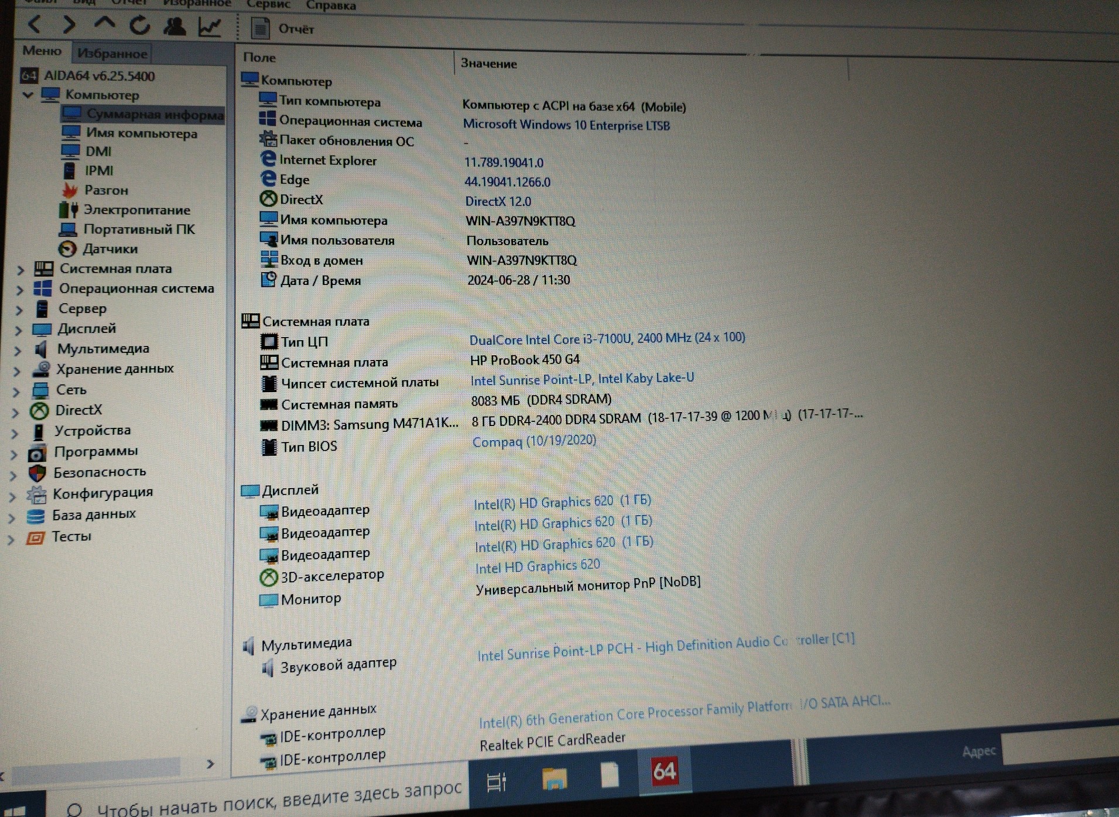This screenshot has height=817, width=1119.
Task: Open Microsoft Windows 10 Enterprise LTSB link
Action: (566, 125)
